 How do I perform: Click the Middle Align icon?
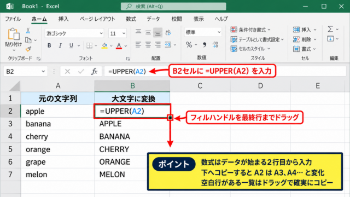pyautogui.click(x=148, y=33)
